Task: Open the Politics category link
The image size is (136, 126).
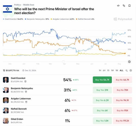Action: pos(17,5)
